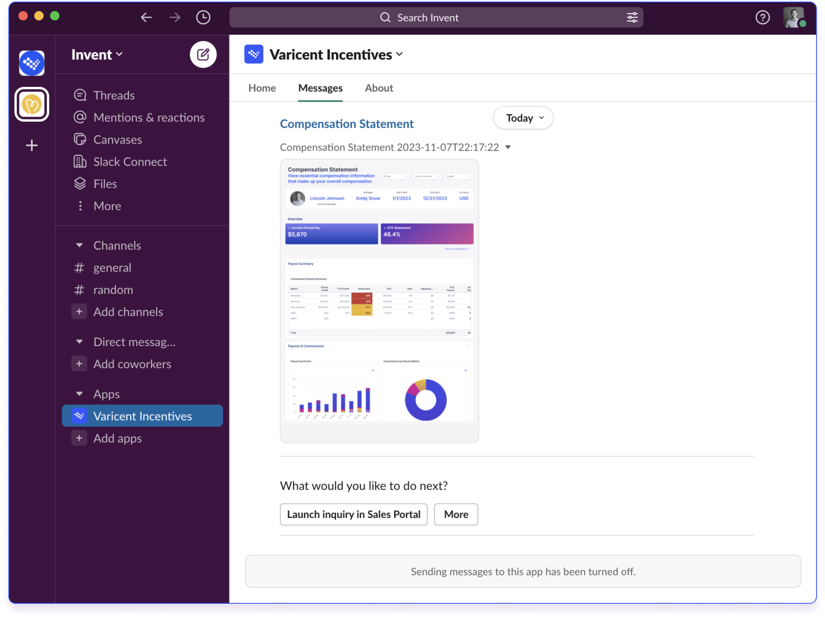Viewport: 825px width, 618px height.
Task: Open search filter sliders icon
Action: pyautogui.click(x=632, y=17)
